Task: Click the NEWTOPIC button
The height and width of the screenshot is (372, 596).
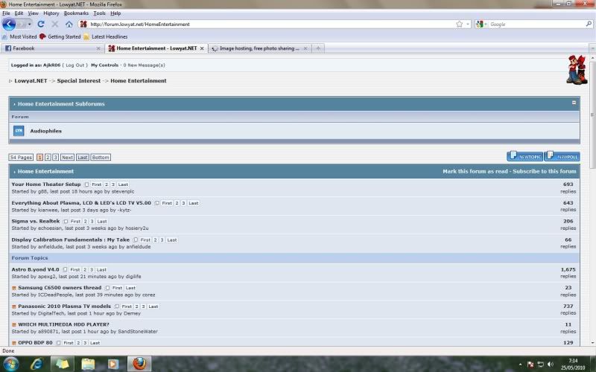Action: pos(524,157)
